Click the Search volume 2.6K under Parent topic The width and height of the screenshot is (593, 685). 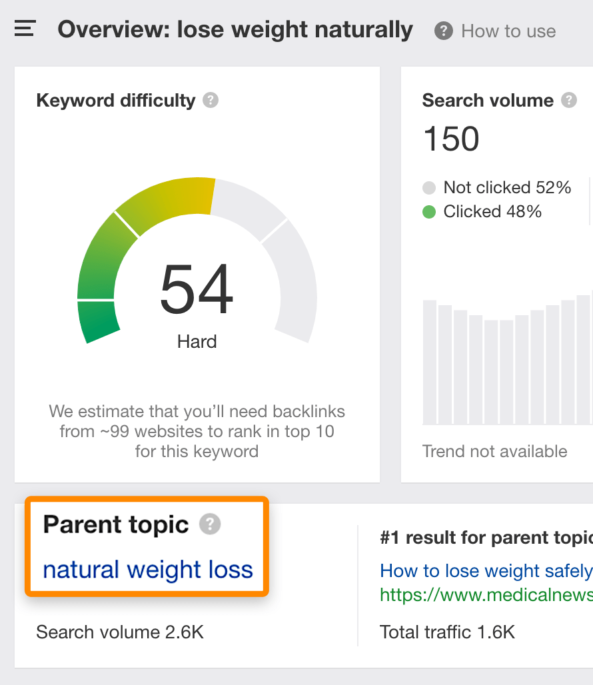(120, 632)
